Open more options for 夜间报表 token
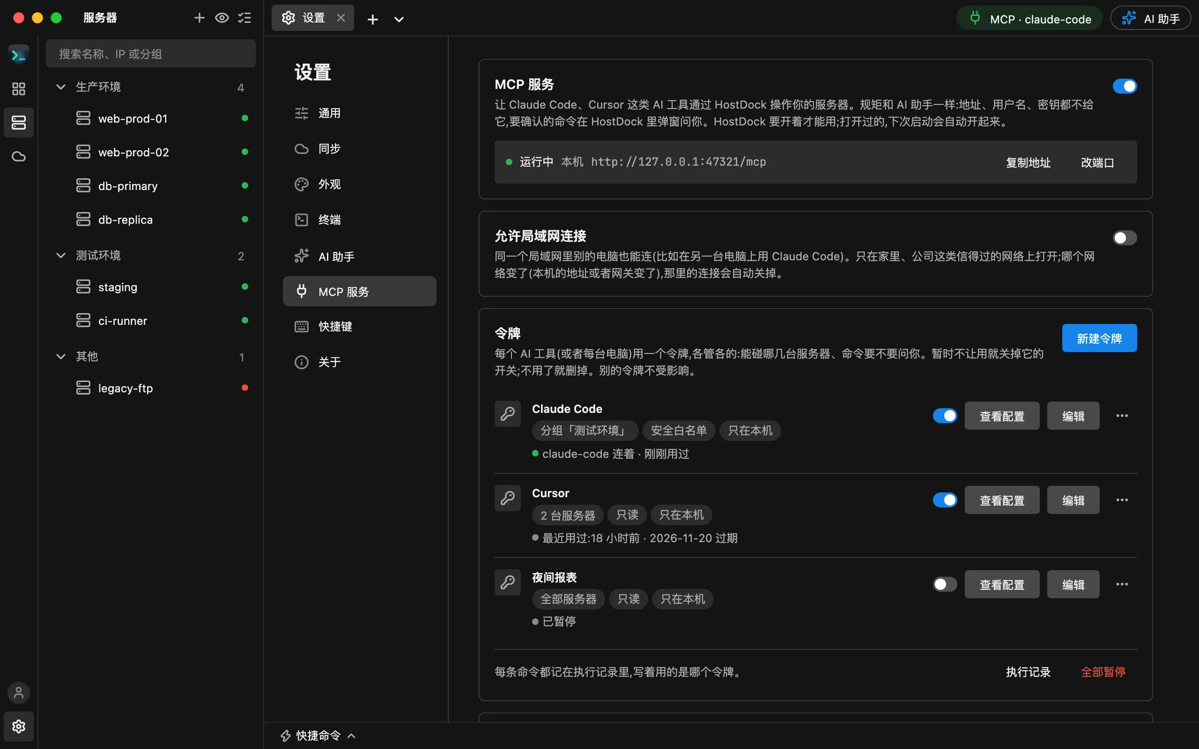The image size is (1199, 749). click(x=1122, y=584)
